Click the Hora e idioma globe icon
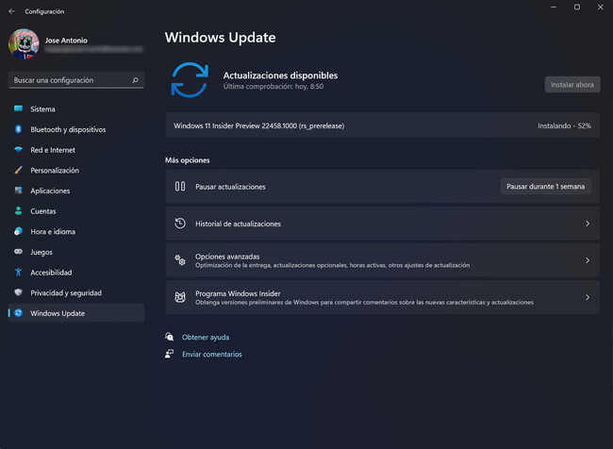613x449 pixels. click(18, 231)
